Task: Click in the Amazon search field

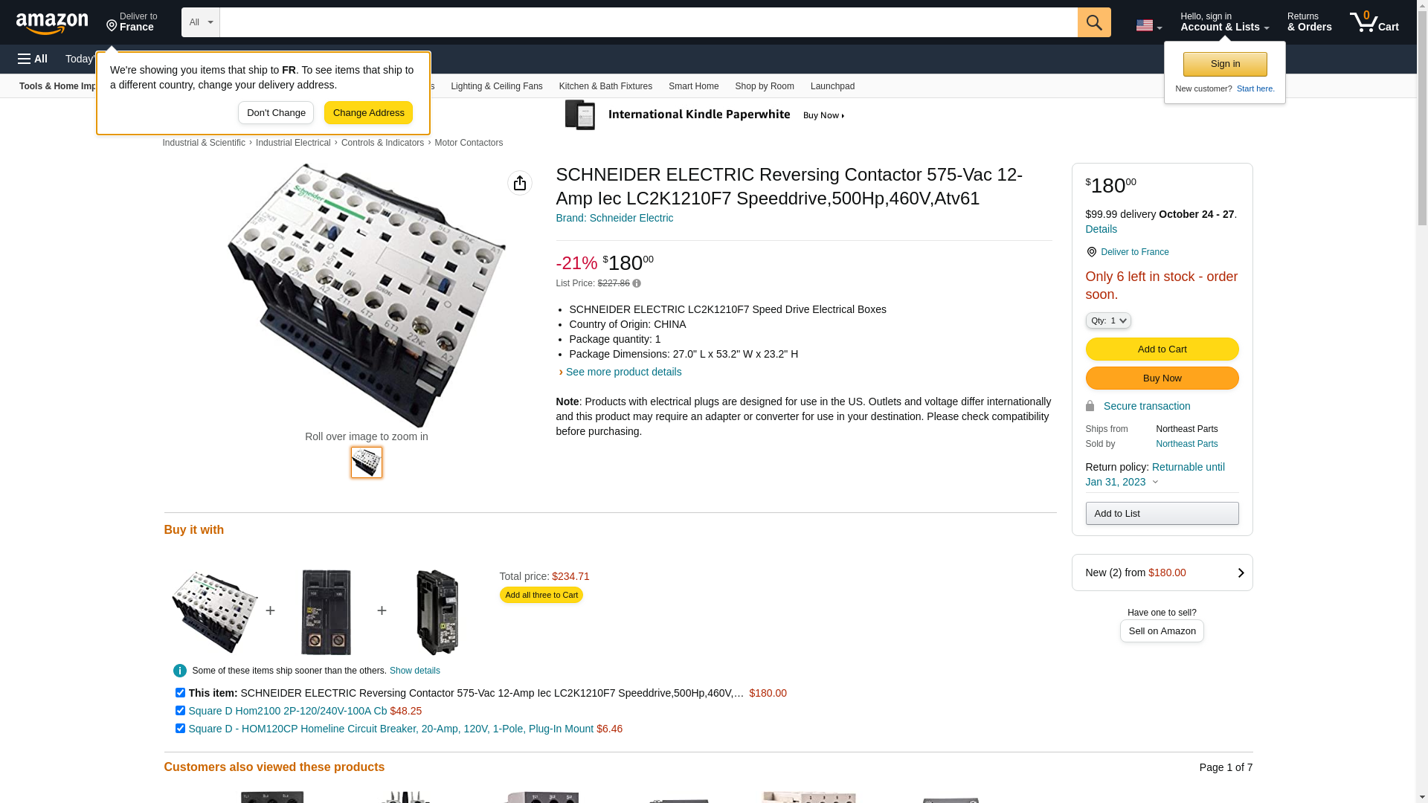Action: pos(648,22)
